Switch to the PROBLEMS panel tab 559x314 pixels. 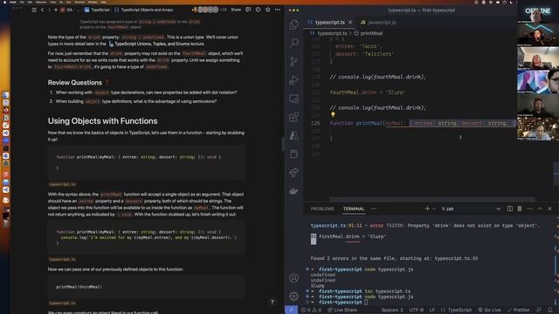click(x=322, y=209)
